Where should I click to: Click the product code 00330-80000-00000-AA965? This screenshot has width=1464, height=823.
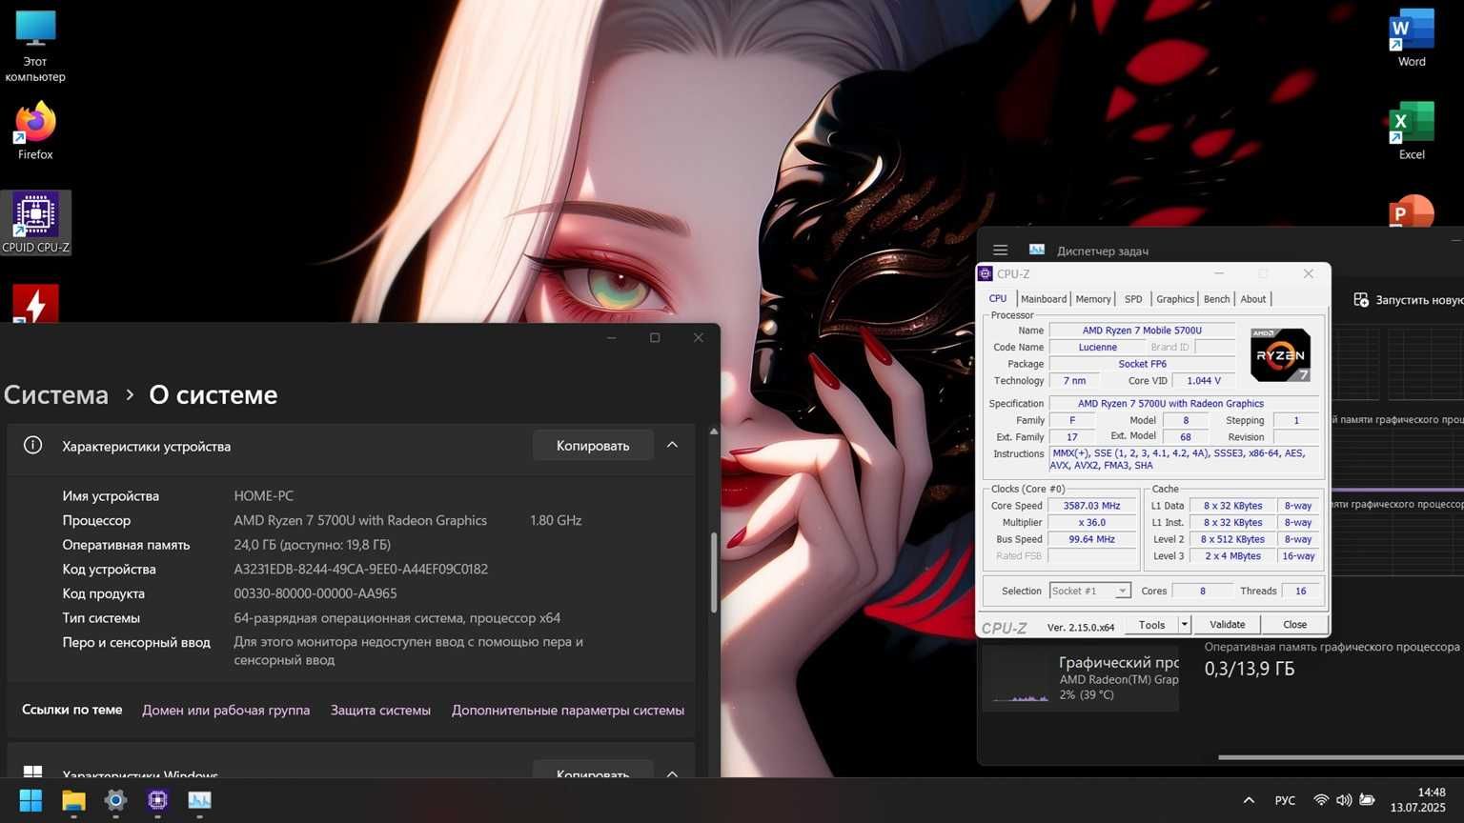[x=315, y=593]
